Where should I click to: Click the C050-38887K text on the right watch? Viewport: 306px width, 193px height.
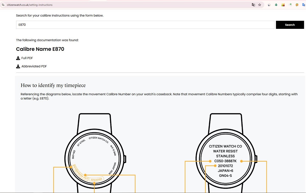[225, 161]
